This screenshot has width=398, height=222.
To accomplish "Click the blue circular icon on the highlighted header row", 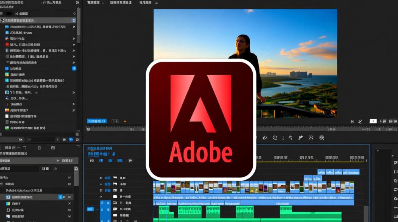I will click(x=74, y=20).
